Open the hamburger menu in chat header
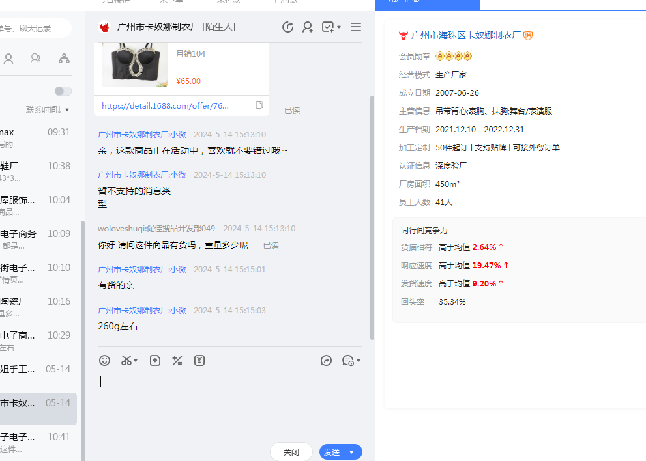This screenshot has width=646, height=461. pos(356,27)
